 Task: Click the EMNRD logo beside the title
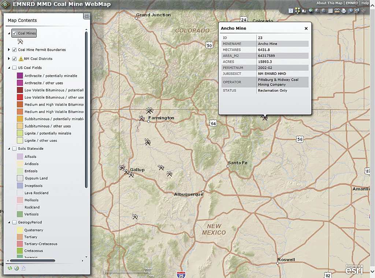(5, 4)
